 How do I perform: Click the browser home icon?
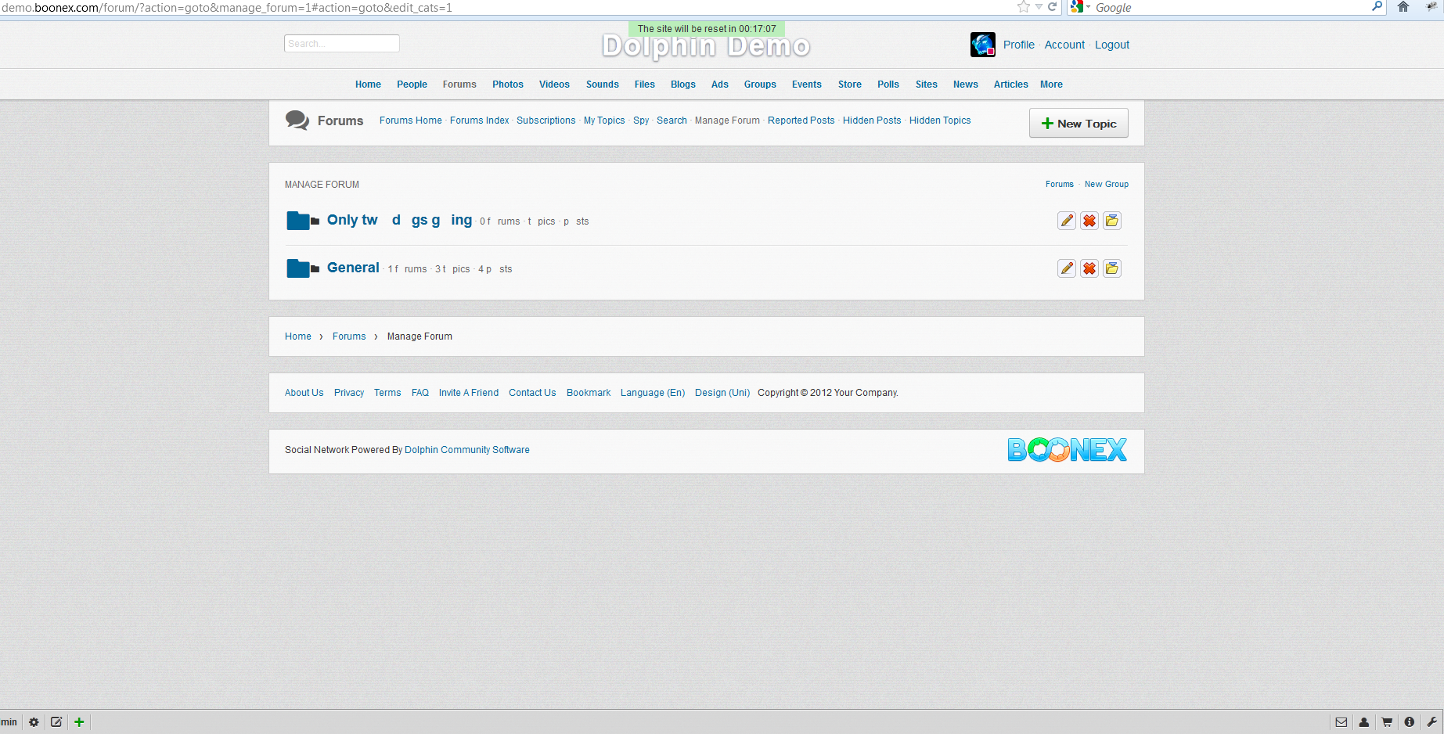coord(1403,7)
